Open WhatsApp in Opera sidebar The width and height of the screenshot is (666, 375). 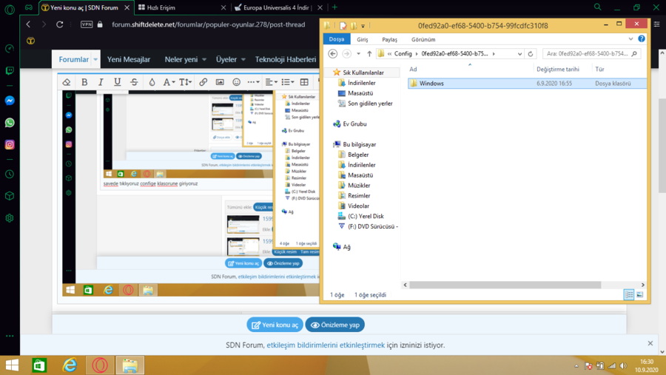click(x=10, y=123)
